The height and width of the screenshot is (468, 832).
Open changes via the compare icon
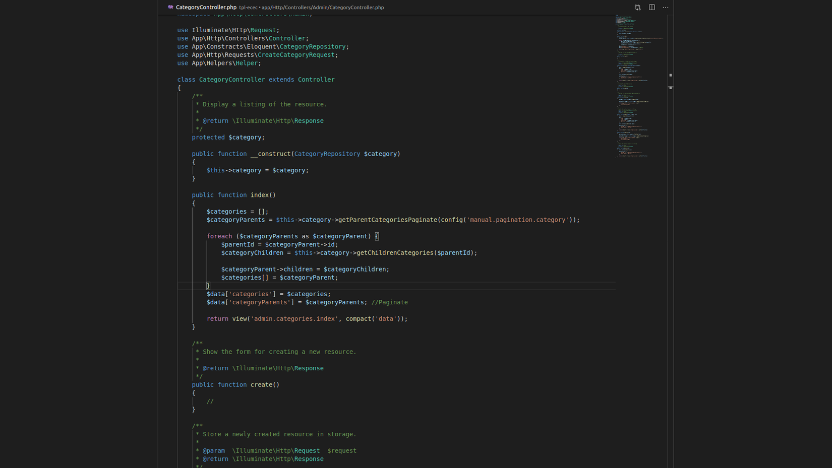point(638,8)
